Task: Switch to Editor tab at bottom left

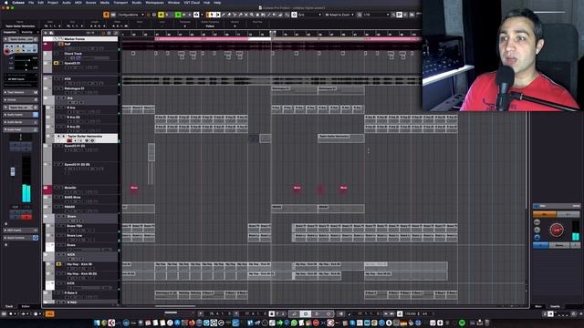Action: pyautogui.click(x=26, y=306)
